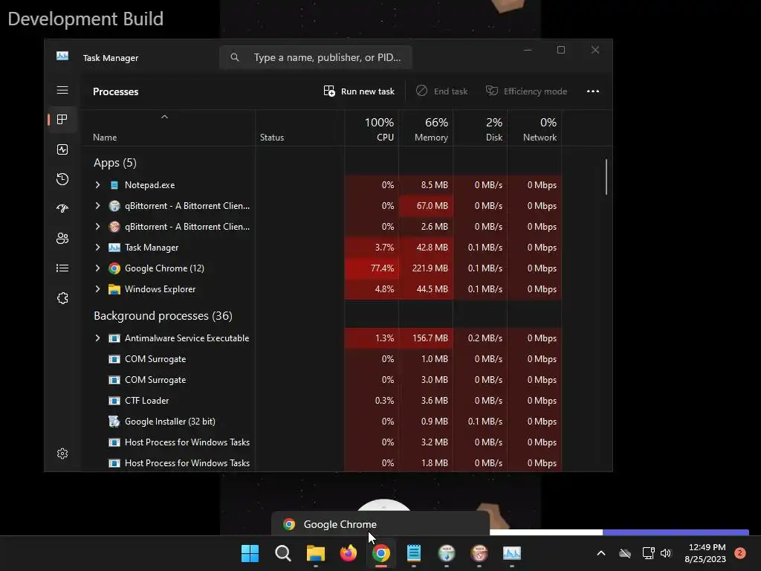The width and height of the screenshot is (761, 571).
Task: Open first qBittorrent taskbar icon
Action: click(447, 553)
